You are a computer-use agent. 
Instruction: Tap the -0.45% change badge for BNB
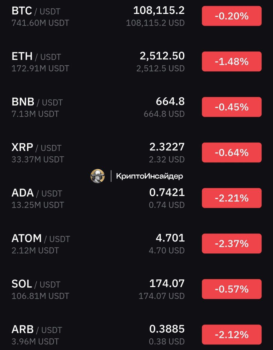pyautogui.click(x=232, y=107)
